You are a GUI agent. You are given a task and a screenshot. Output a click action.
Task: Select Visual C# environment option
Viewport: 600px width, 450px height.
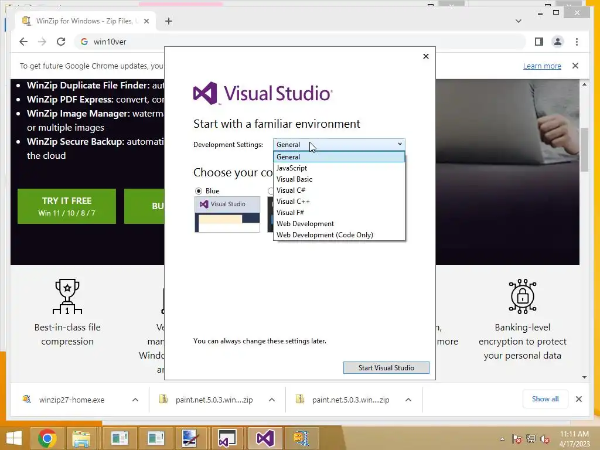coord(339,190)
